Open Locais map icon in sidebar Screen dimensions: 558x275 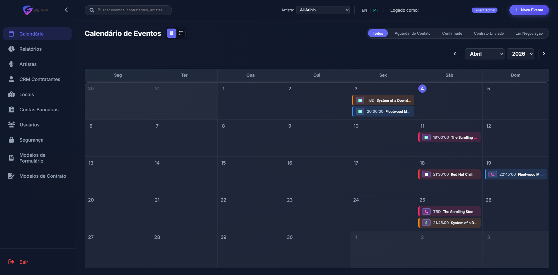[11, 94]
